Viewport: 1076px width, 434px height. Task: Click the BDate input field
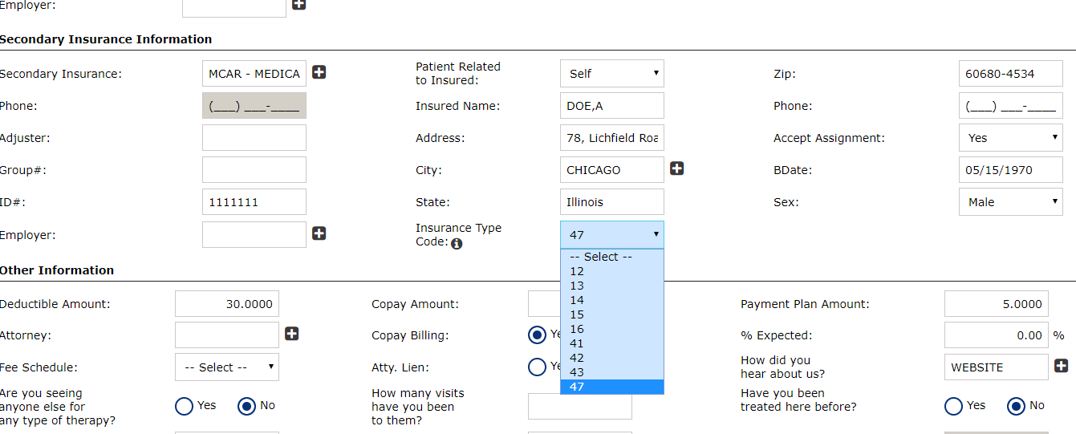[x=1010, y=170]
